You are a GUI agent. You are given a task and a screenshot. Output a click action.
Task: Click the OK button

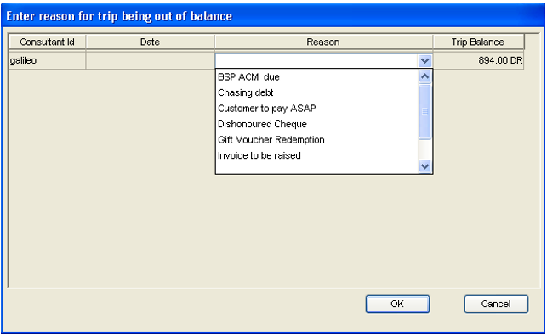pos(397,304)
